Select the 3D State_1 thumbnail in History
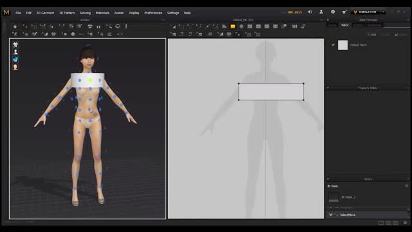Image resolution: width=412 pixels, height=232 pixels. pos(334,197)
